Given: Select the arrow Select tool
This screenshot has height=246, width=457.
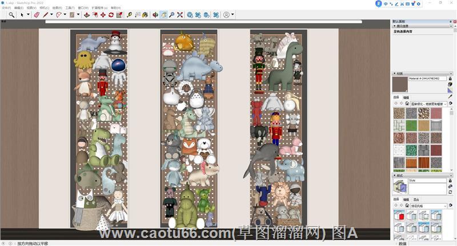Looking at the screenshot, I should pos(22,15).
